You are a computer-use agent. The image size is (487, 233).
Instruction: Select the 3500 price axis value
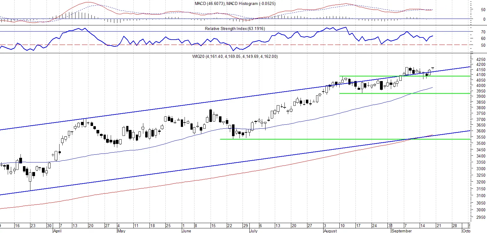[480, 144]
